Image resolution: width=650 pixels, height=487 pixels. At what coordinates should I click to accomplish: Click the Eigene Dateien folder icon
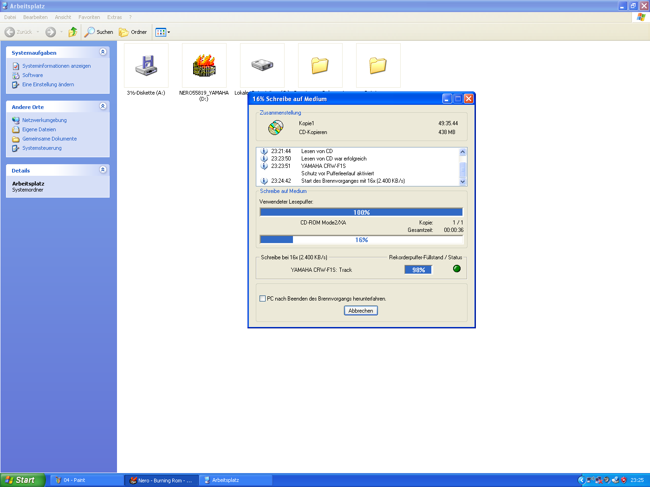coord(16,129)
